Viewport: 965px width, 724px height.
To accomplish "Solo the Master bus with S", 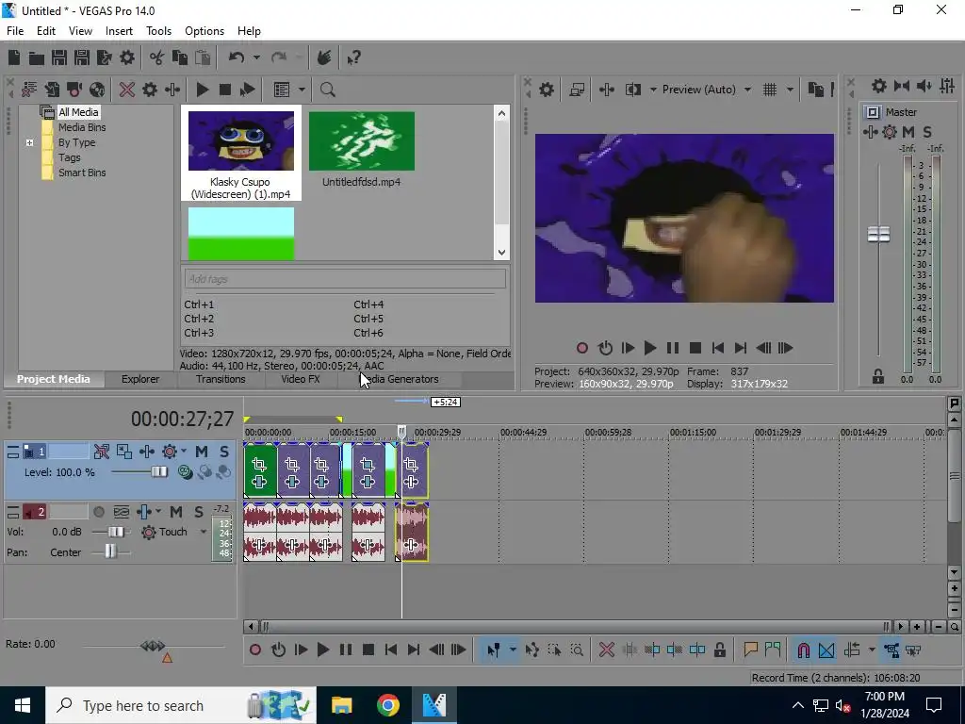I will (927, 132).
